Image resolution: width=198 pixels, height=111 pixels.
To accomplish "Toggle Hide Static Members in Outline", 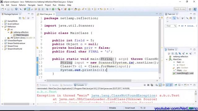I will pos(183,54).
